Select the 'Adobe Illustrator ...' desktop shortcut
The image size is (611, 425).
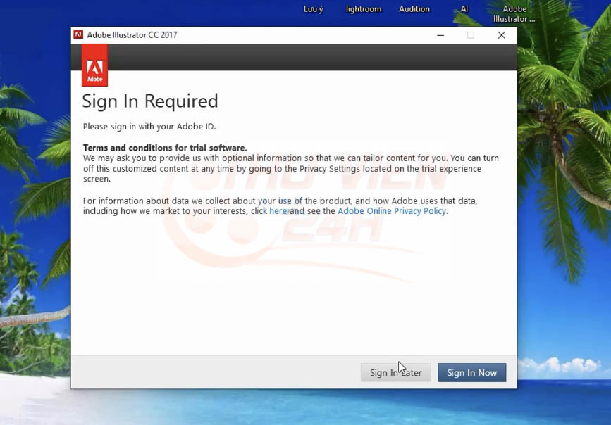pos(514,13)
